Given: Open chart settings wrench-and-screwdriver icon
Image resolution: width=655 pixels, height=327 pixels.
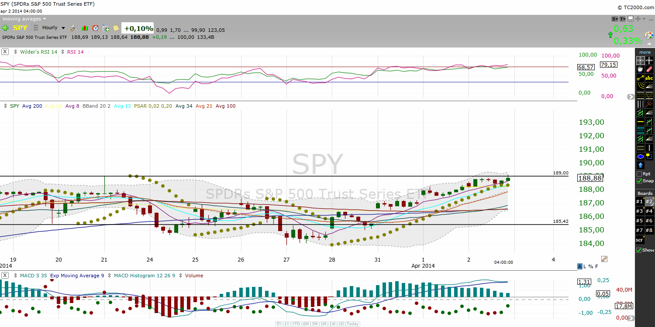Looking at the screenshot, I should [x=74, y=28].
